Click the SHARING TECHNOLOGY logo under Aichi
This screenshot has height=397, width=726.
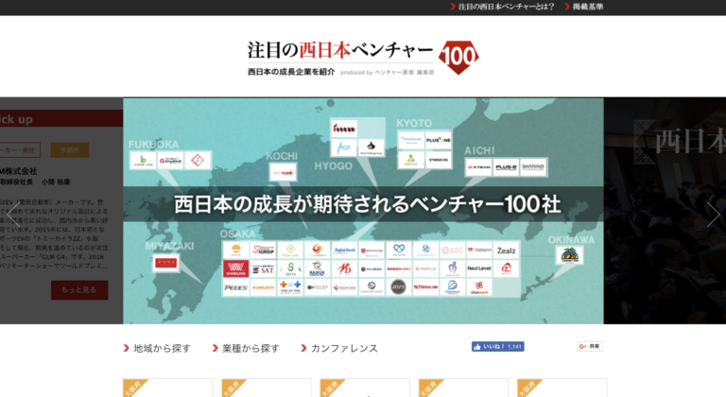[533, 167]
